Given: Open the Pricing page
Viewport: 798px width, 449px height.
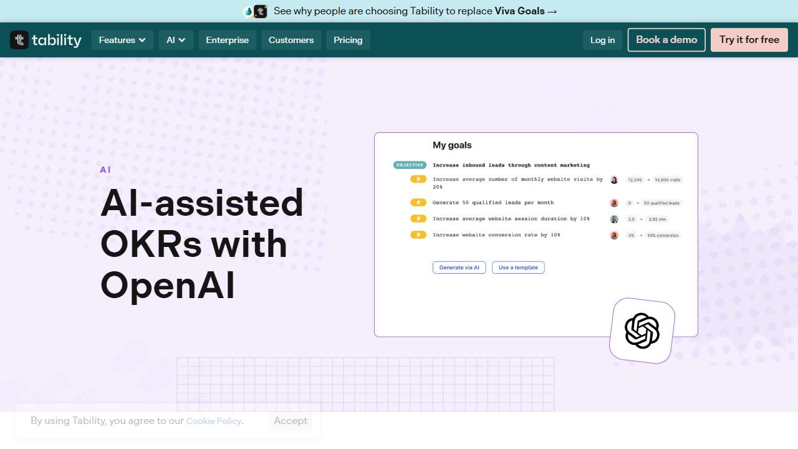Looking at the screenshot, I should click(x=348, y=40).
